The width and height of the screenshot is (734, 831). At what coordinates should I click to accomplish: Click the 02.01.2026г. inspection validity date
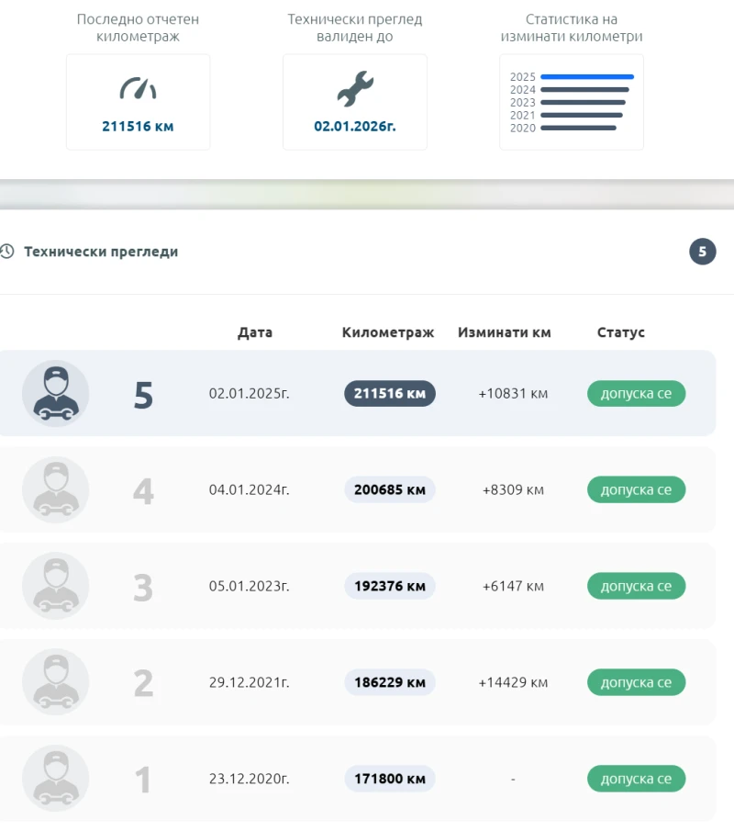tap(355, 127)
